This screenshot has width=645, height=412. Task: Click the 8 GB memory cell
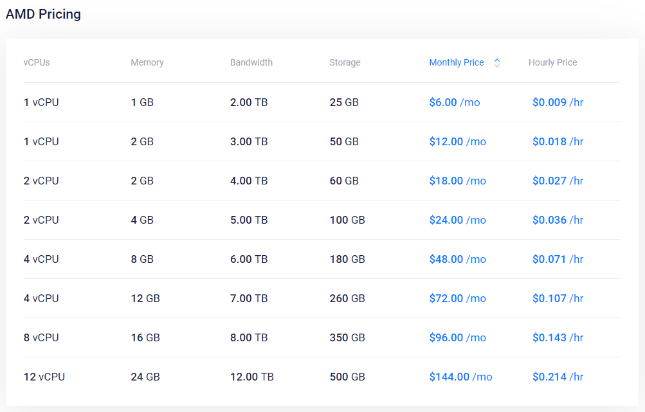tap(142, 259)
